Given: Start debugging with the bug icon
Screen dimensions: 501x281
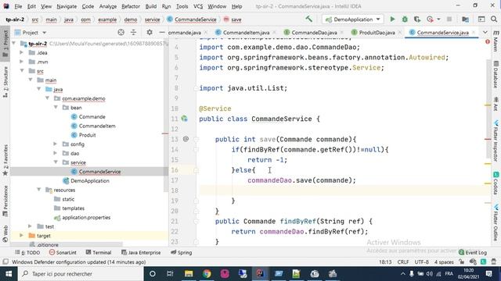Looking at the screenshot, I should (x=405, y=19).
